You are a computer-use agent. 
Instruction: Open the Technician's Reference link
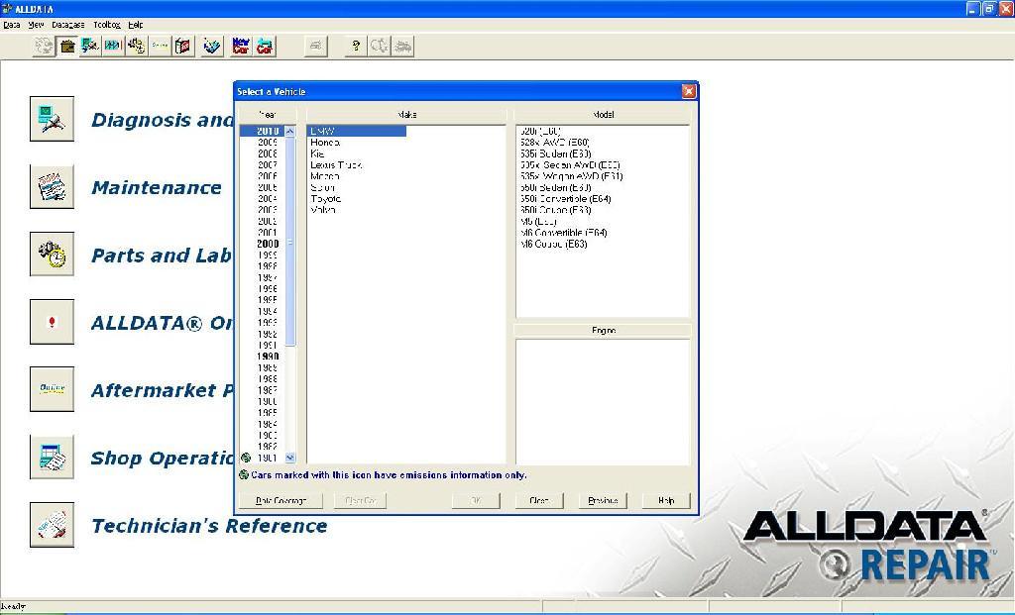tap(209, 526)
